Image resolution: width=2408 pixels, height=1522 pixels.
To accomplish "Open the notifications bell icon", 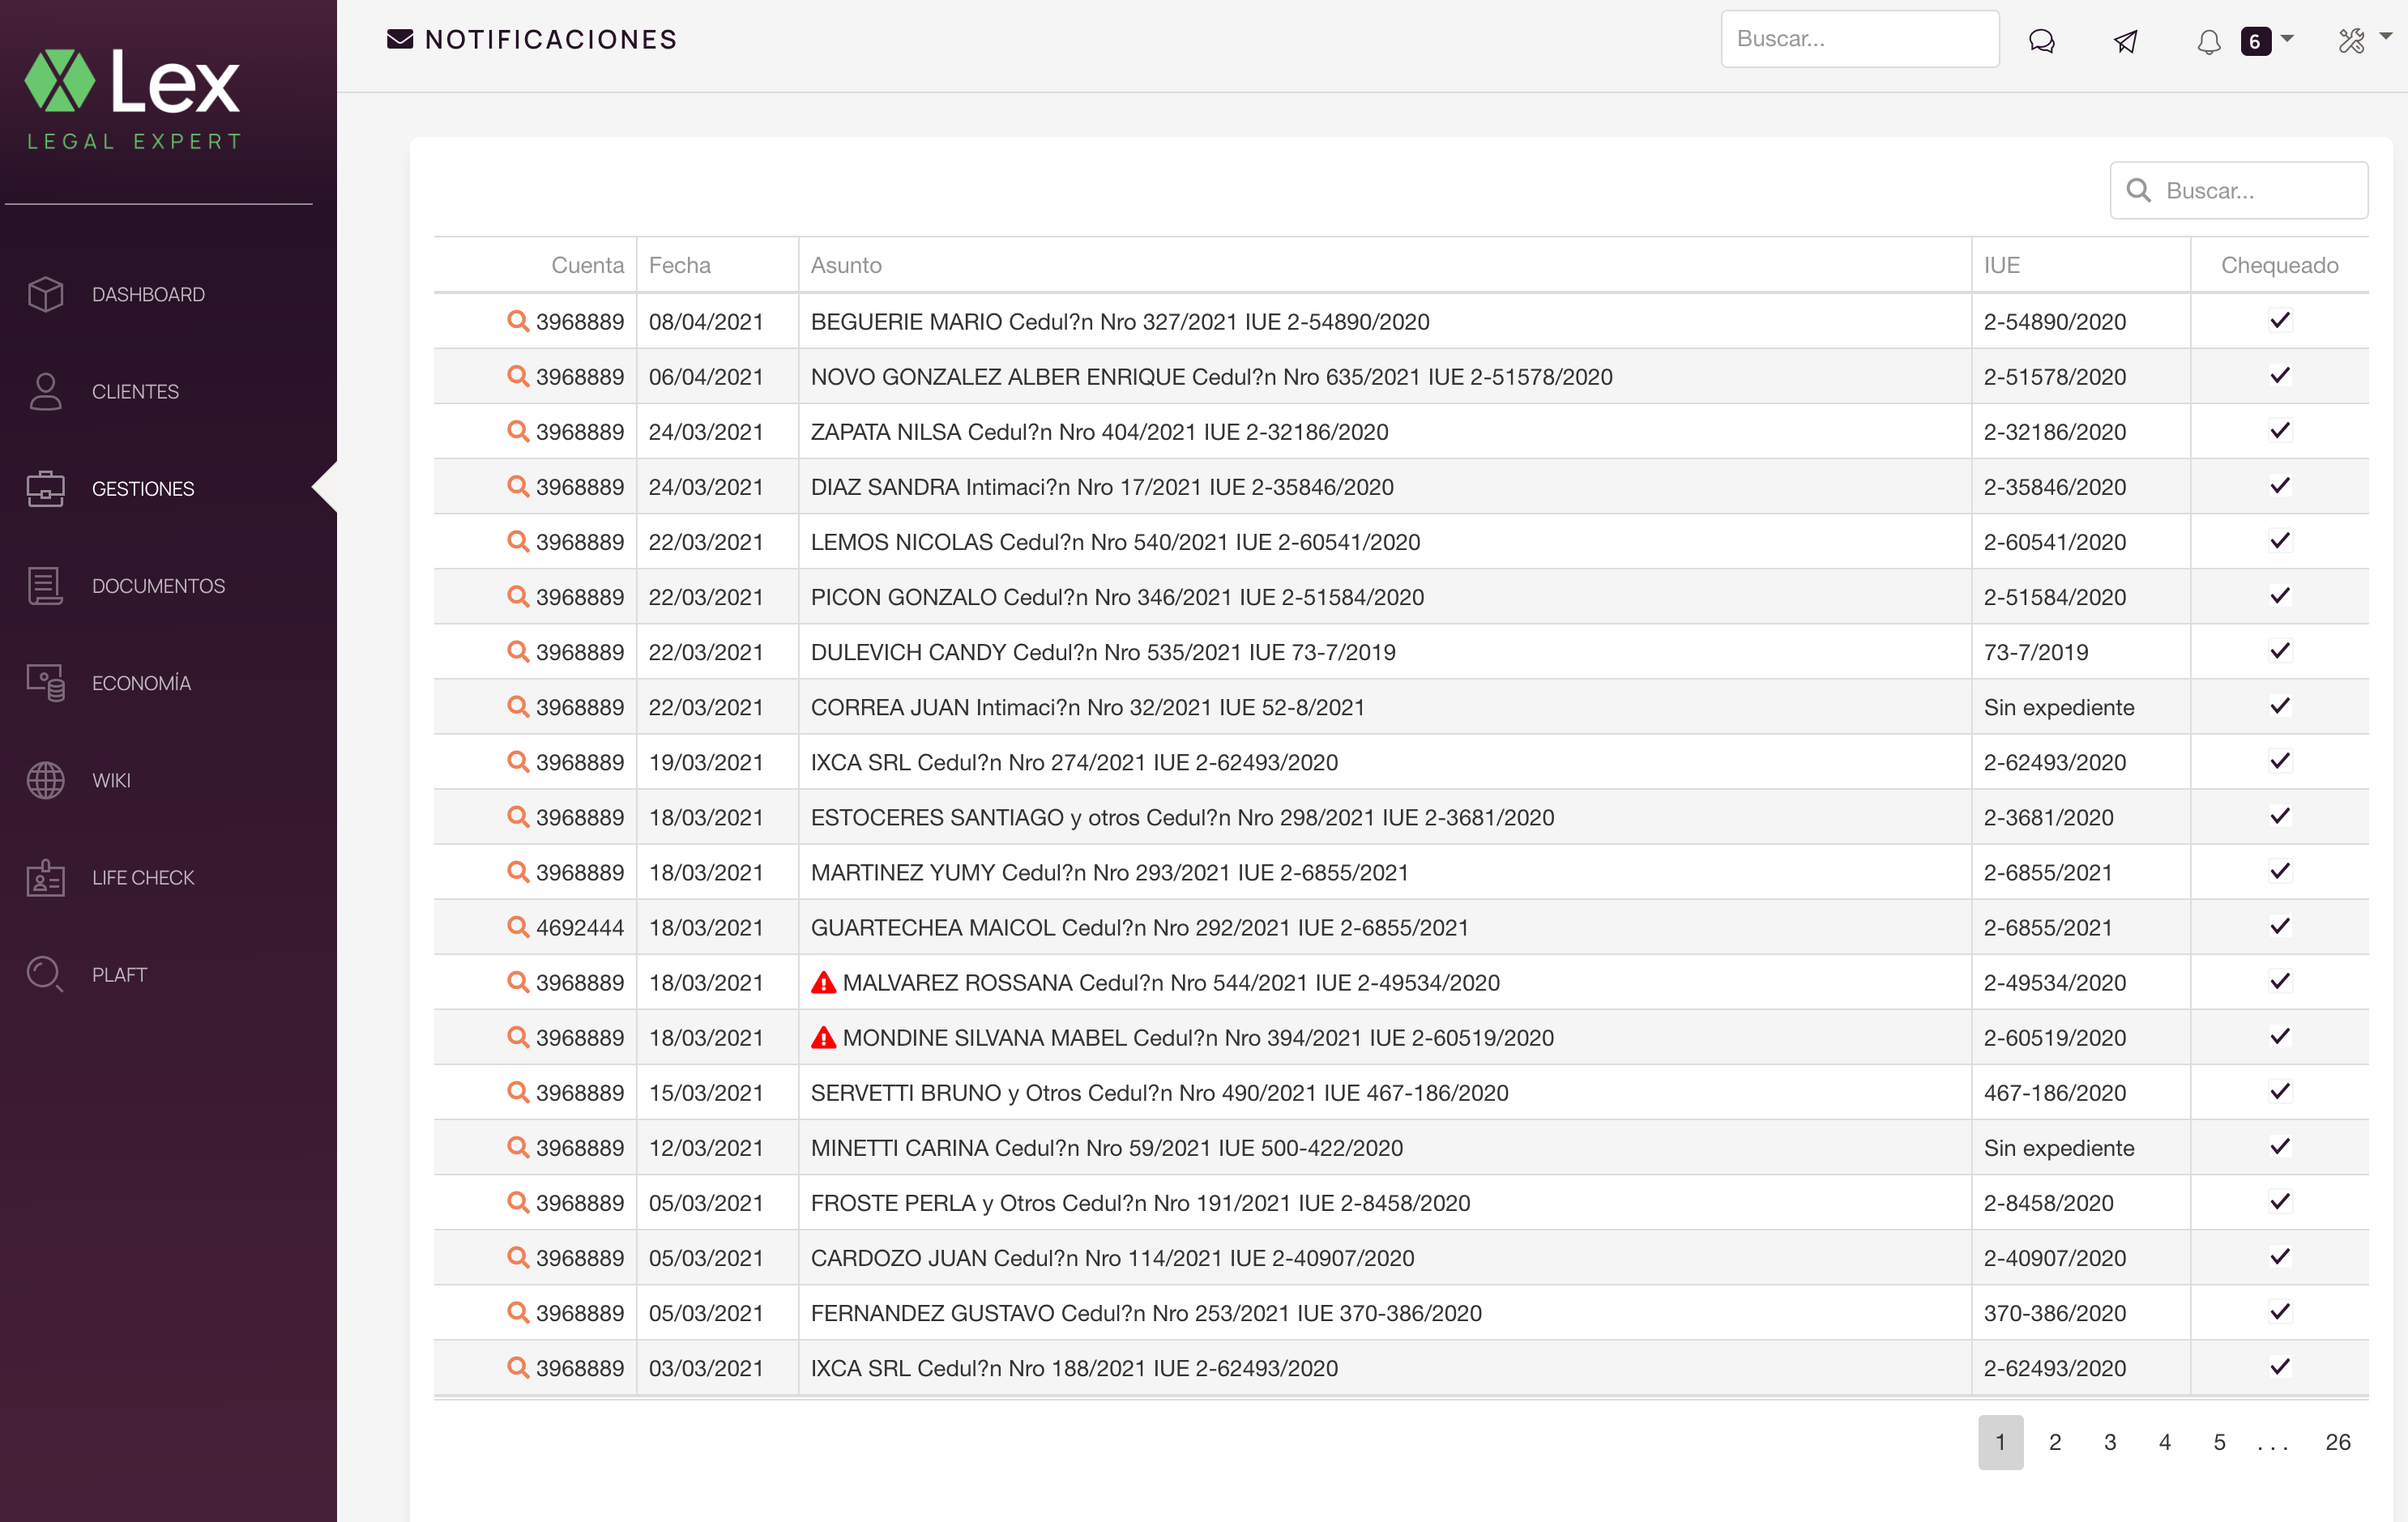I will [2209, 41].
